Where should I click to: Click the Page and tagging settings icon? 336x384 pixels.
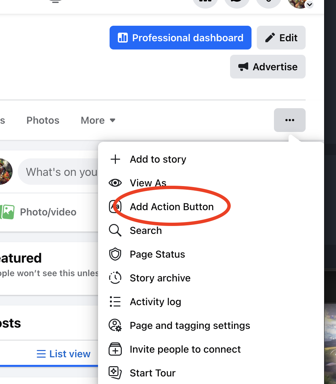pyautogui.click(x=115, y=326)
